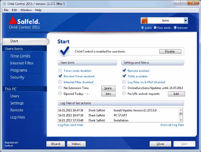Click the log list scroll down arrow
201x152 pixels.
[181, 120]
